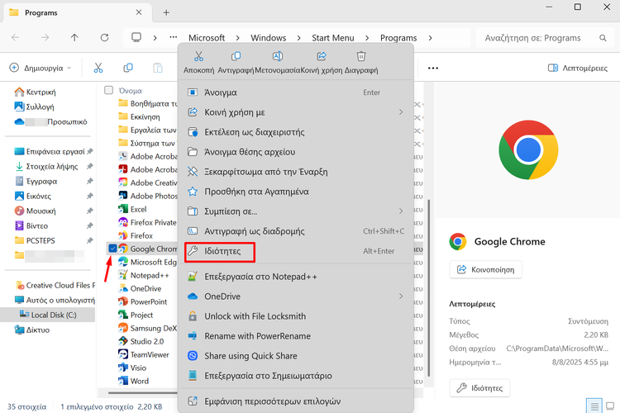Expand the hidden breadcrumb path ellipsis

click(x=174, y=37)
